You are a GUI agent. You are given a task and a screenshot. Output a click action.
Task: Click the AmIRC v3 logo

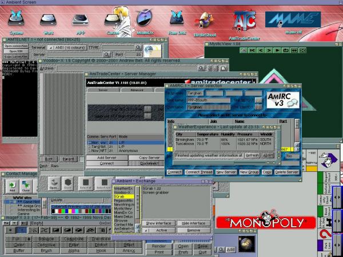283,100
